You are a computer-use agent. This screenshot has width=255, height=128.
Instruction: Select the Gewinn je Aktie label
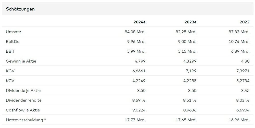click(21, 61)
